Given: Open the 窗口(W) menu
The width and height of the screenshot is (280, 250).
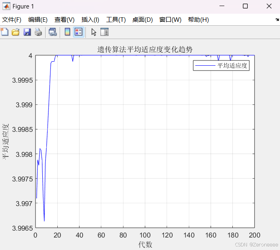Looking at the screenshot, I should coord(170,20).
